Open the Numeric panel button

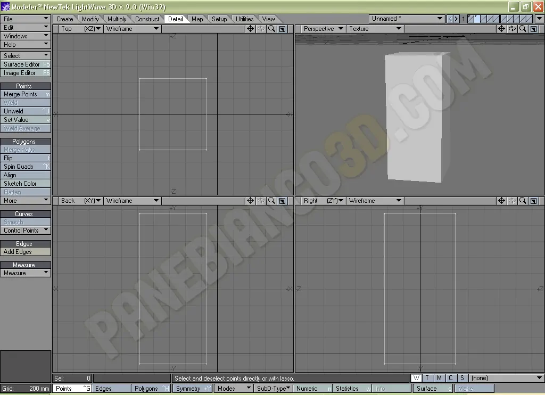coord(312,389)
